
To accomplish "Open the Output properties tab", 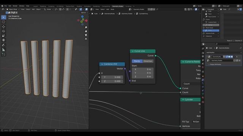I will 203,57.
